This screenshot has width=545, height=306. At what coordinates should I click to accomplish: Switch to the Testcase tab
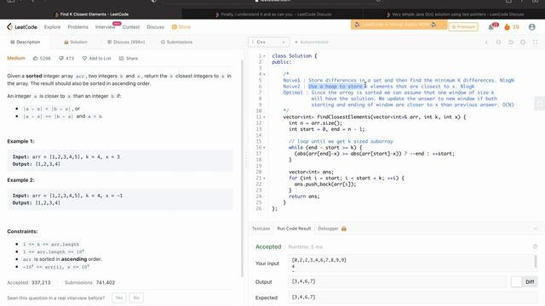261,229
